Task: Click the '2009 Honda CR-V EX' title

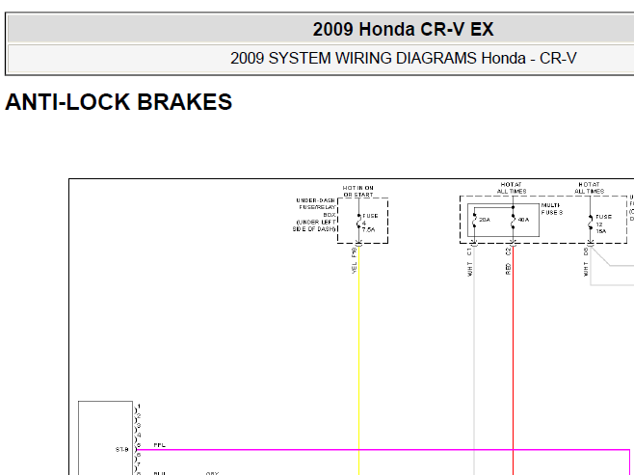Action: coord(403,30)
